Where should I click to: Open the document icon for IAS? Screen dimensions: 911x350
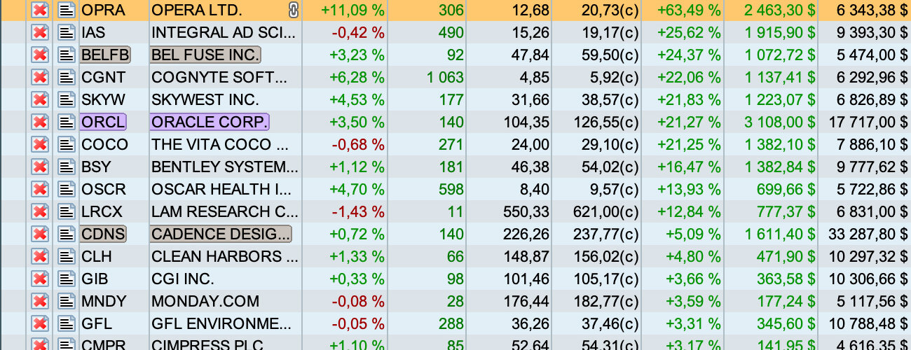(67, 33)
